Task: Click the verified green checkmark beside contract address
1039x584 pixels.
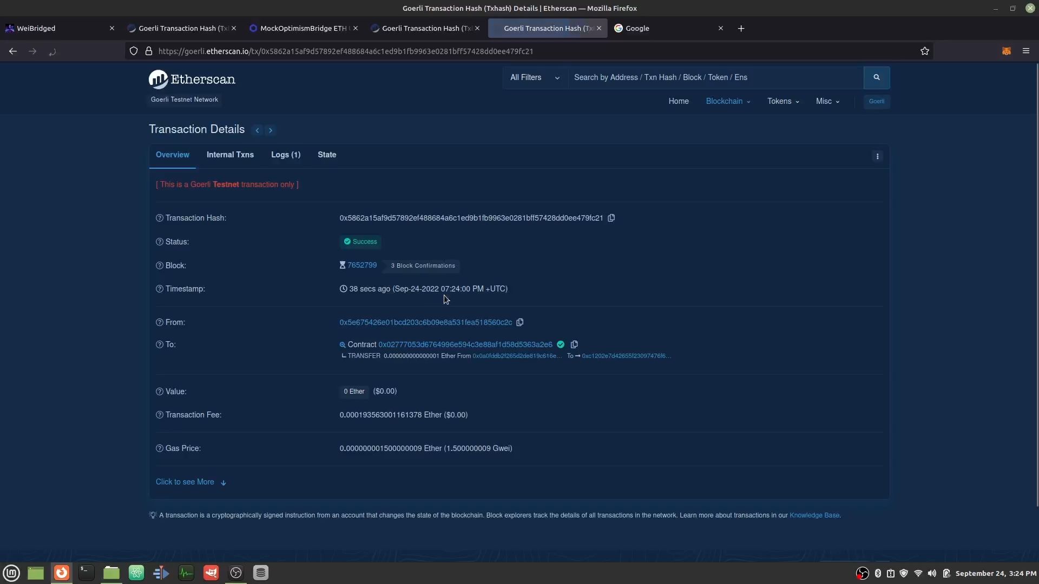Action: 561,344
